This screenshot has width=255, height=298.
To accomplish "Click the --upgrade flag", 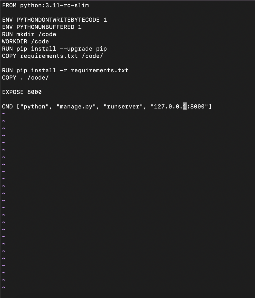I will coord(76,49).
